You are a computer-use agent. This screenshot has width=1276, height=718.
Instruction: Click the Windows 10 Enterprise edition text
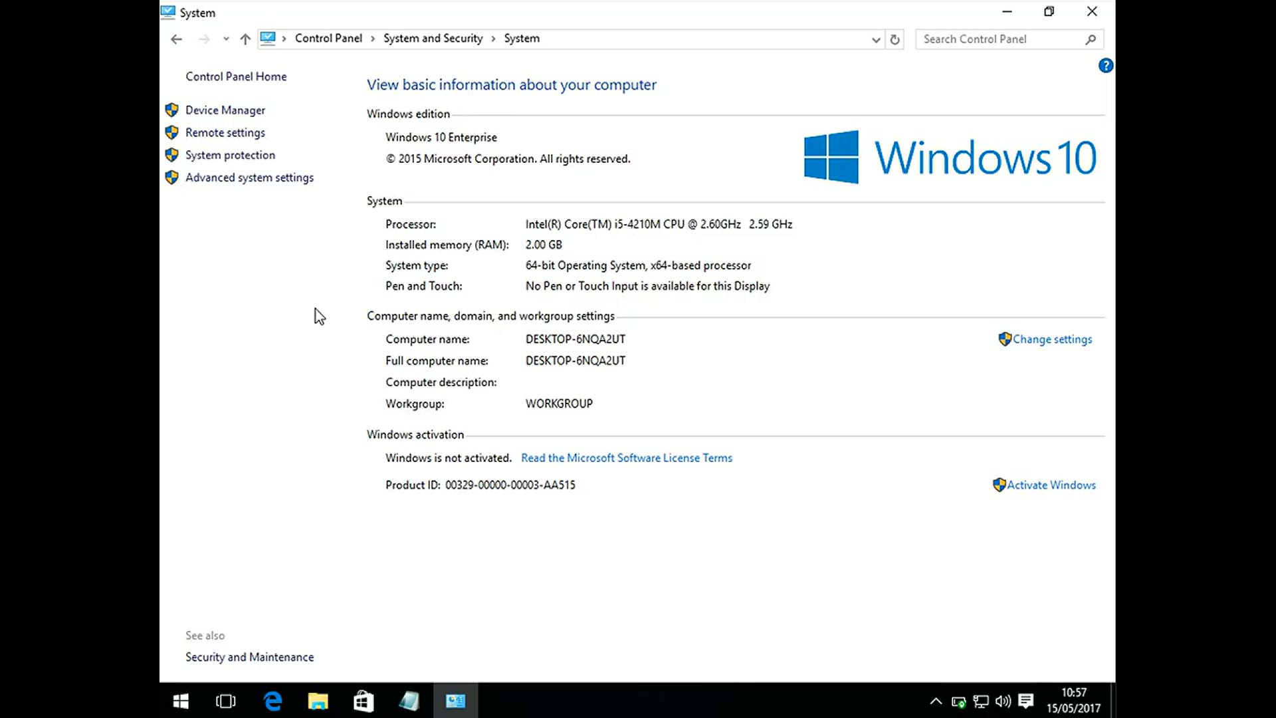(441, 138)
